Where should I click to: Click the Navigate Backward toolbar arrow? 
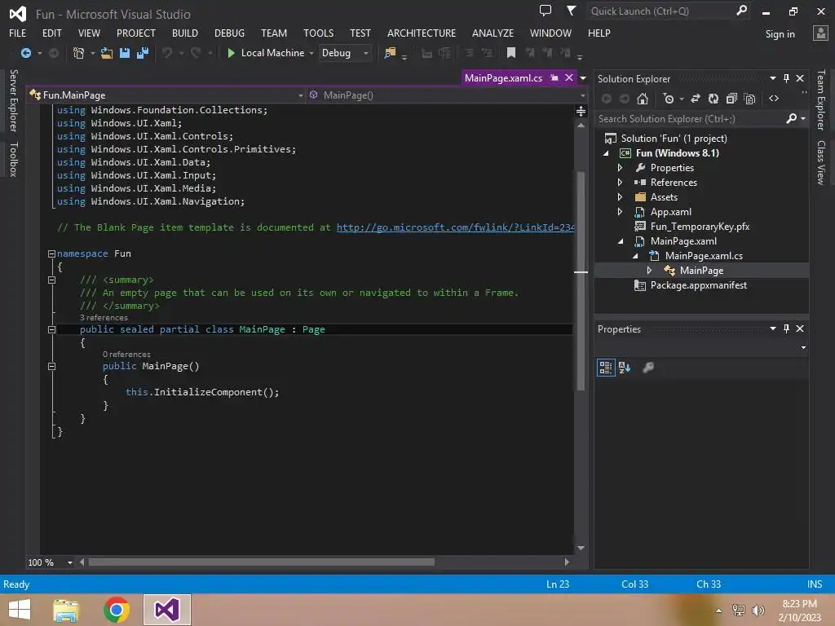click(25, 53)
